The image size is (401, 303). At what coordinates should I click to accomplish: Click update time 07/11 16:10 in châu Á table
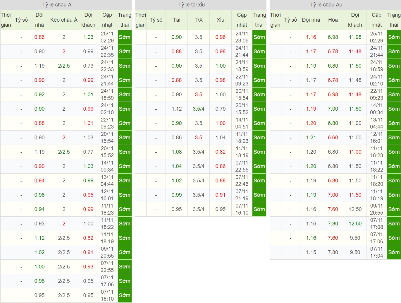tap(107, 295)
